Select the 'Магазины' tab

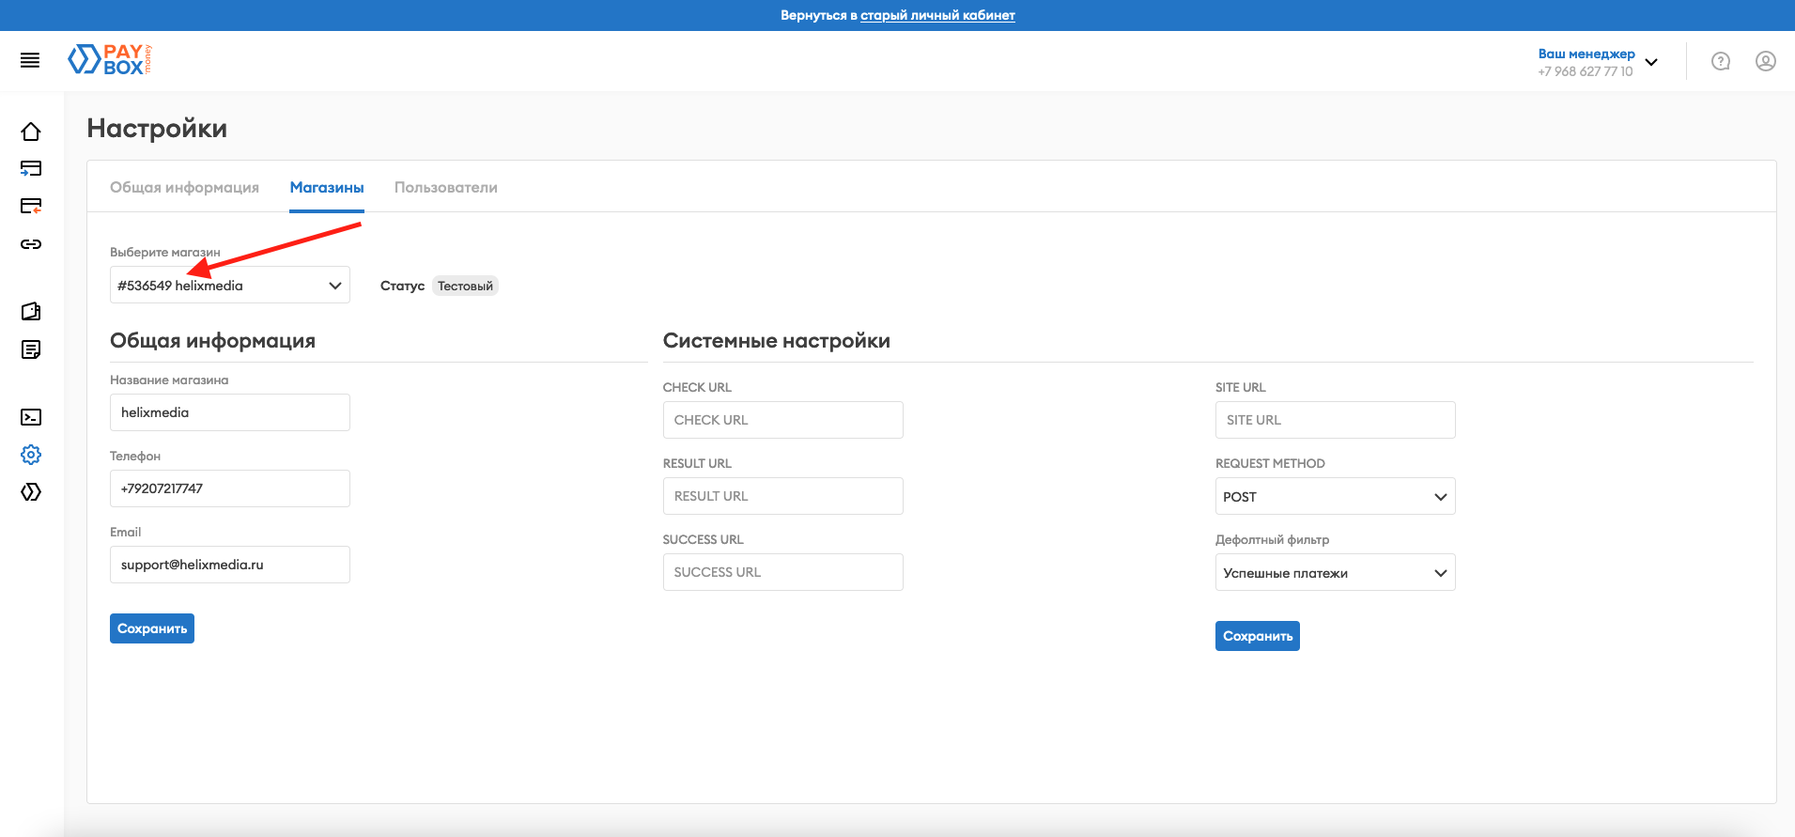pos(327,187)
